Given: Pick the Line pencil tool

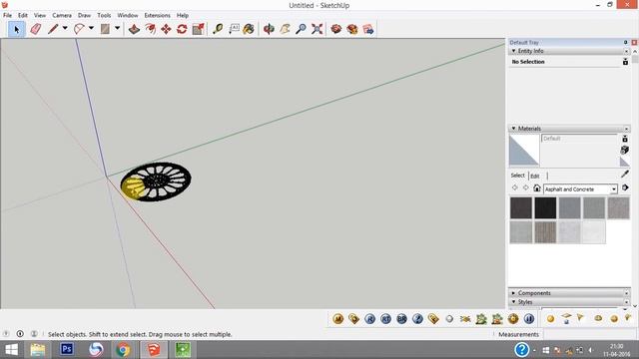Looking at the screenshot, I should pyautogui.click(x=53, y=29).
